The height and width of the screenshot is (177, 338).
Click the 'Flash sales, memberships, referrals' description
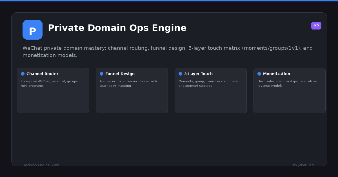coord(287,83)
